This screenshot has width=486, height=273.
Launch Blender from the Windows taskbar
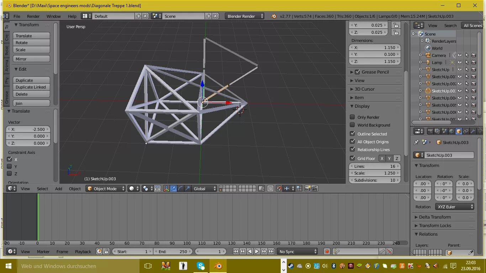[x=218, y=266]
